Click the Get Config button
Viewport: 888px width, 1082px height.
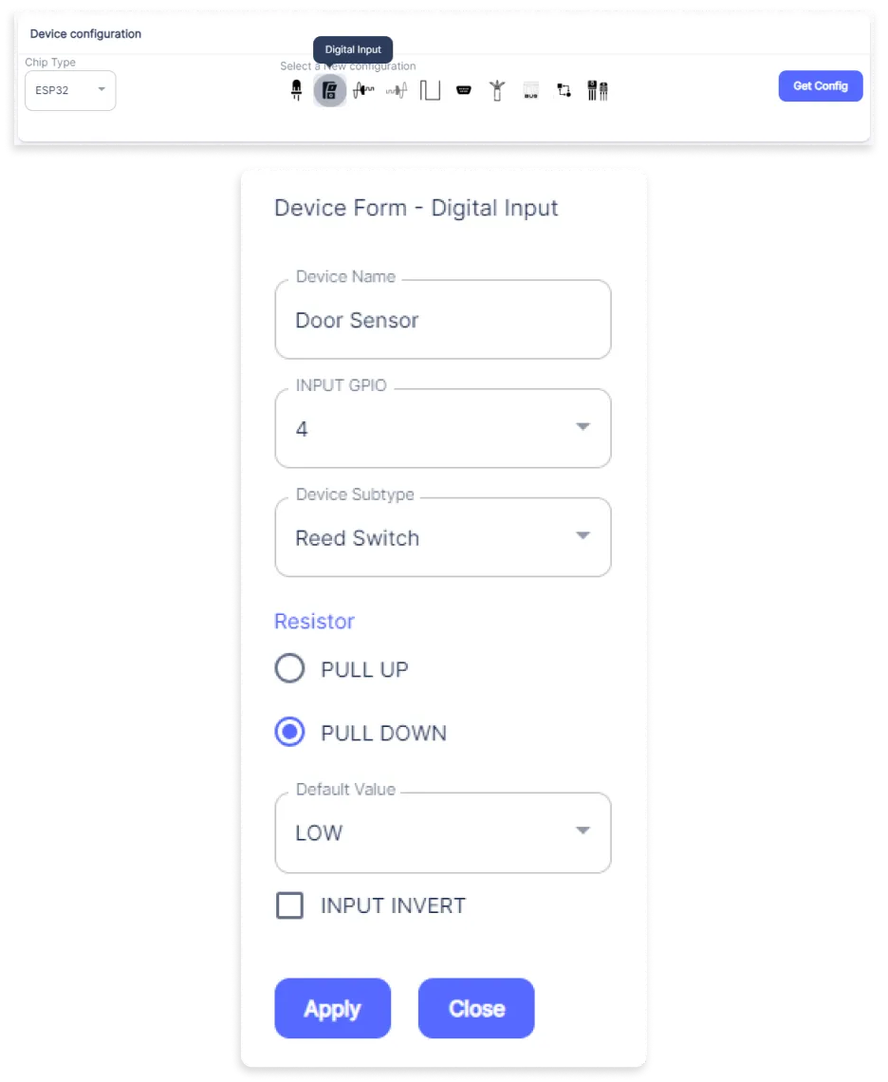coord(821,85)
